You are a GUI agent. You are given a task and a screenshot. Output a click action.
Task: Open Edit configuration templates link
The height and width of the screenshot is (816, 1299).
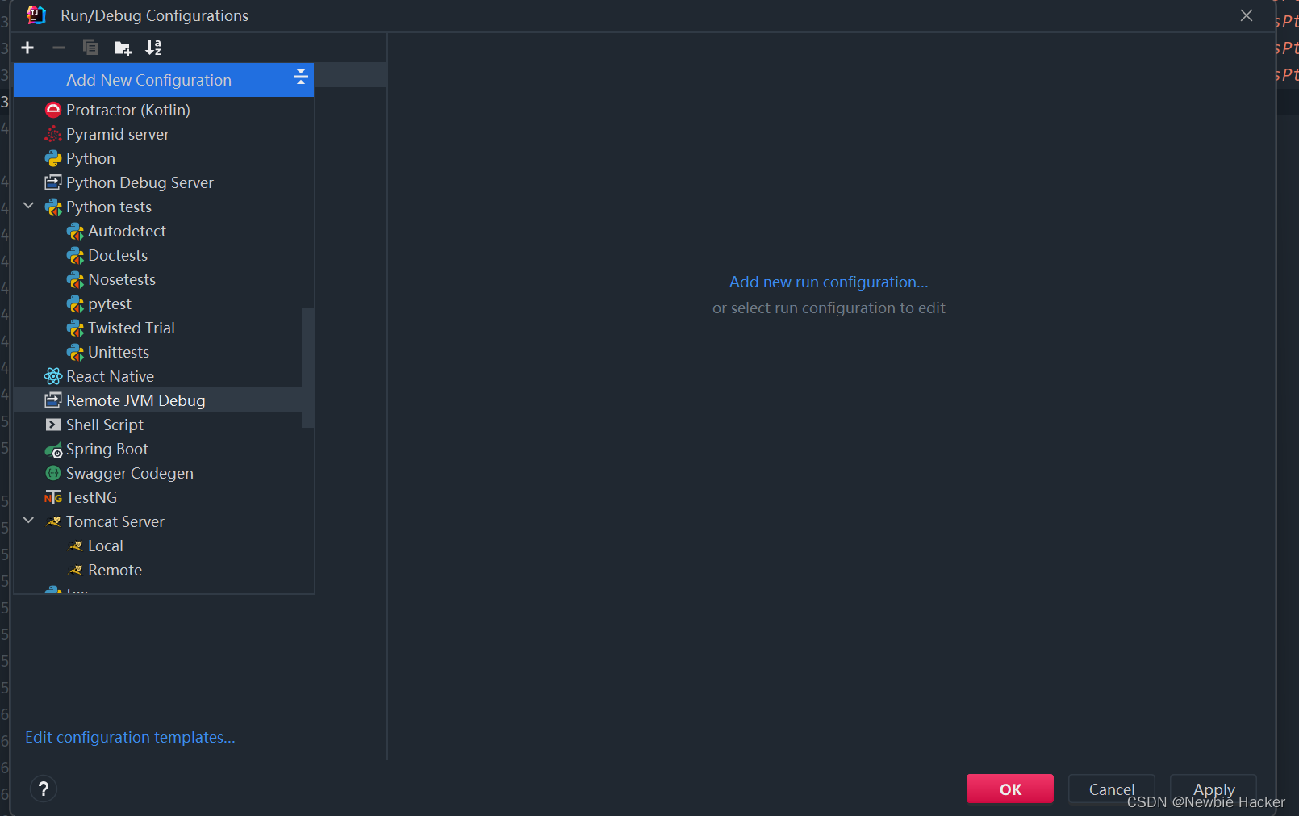click(x=130, y=737)
